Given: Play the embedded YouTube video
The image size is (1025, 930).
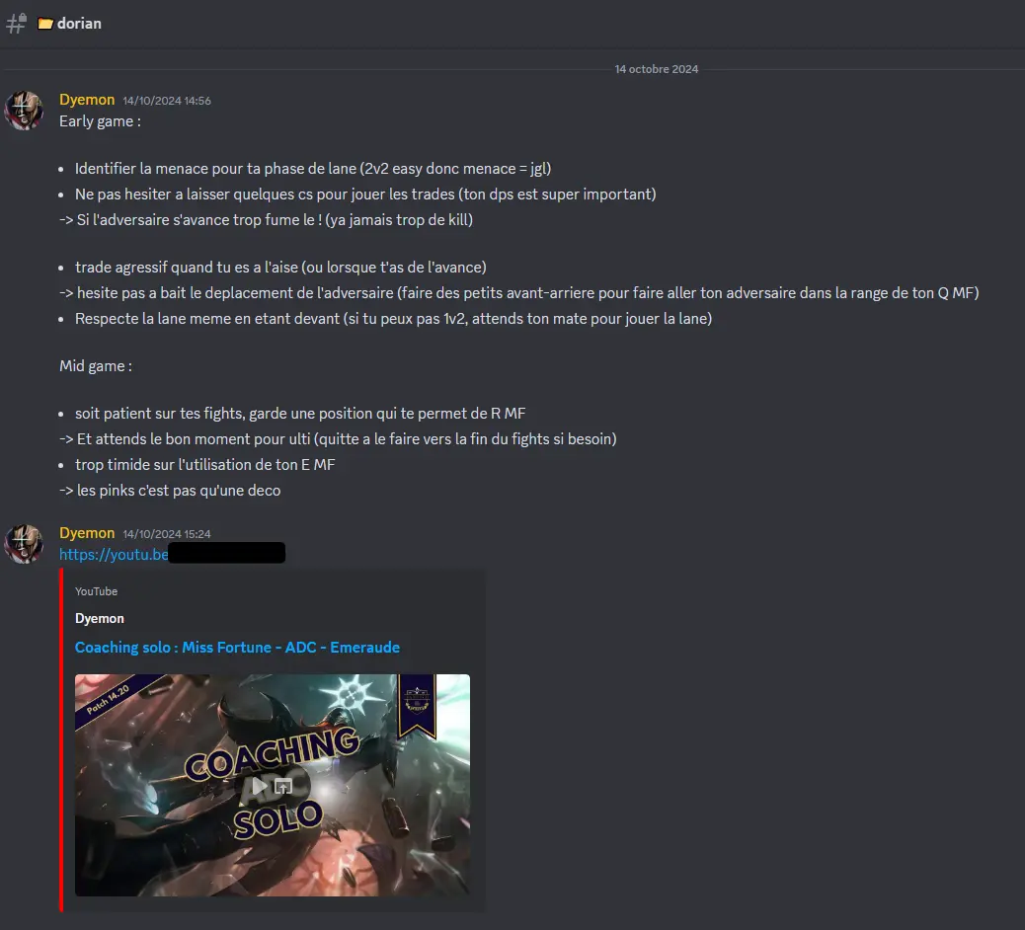Looking at the screenshot, I should click(260, 786).
